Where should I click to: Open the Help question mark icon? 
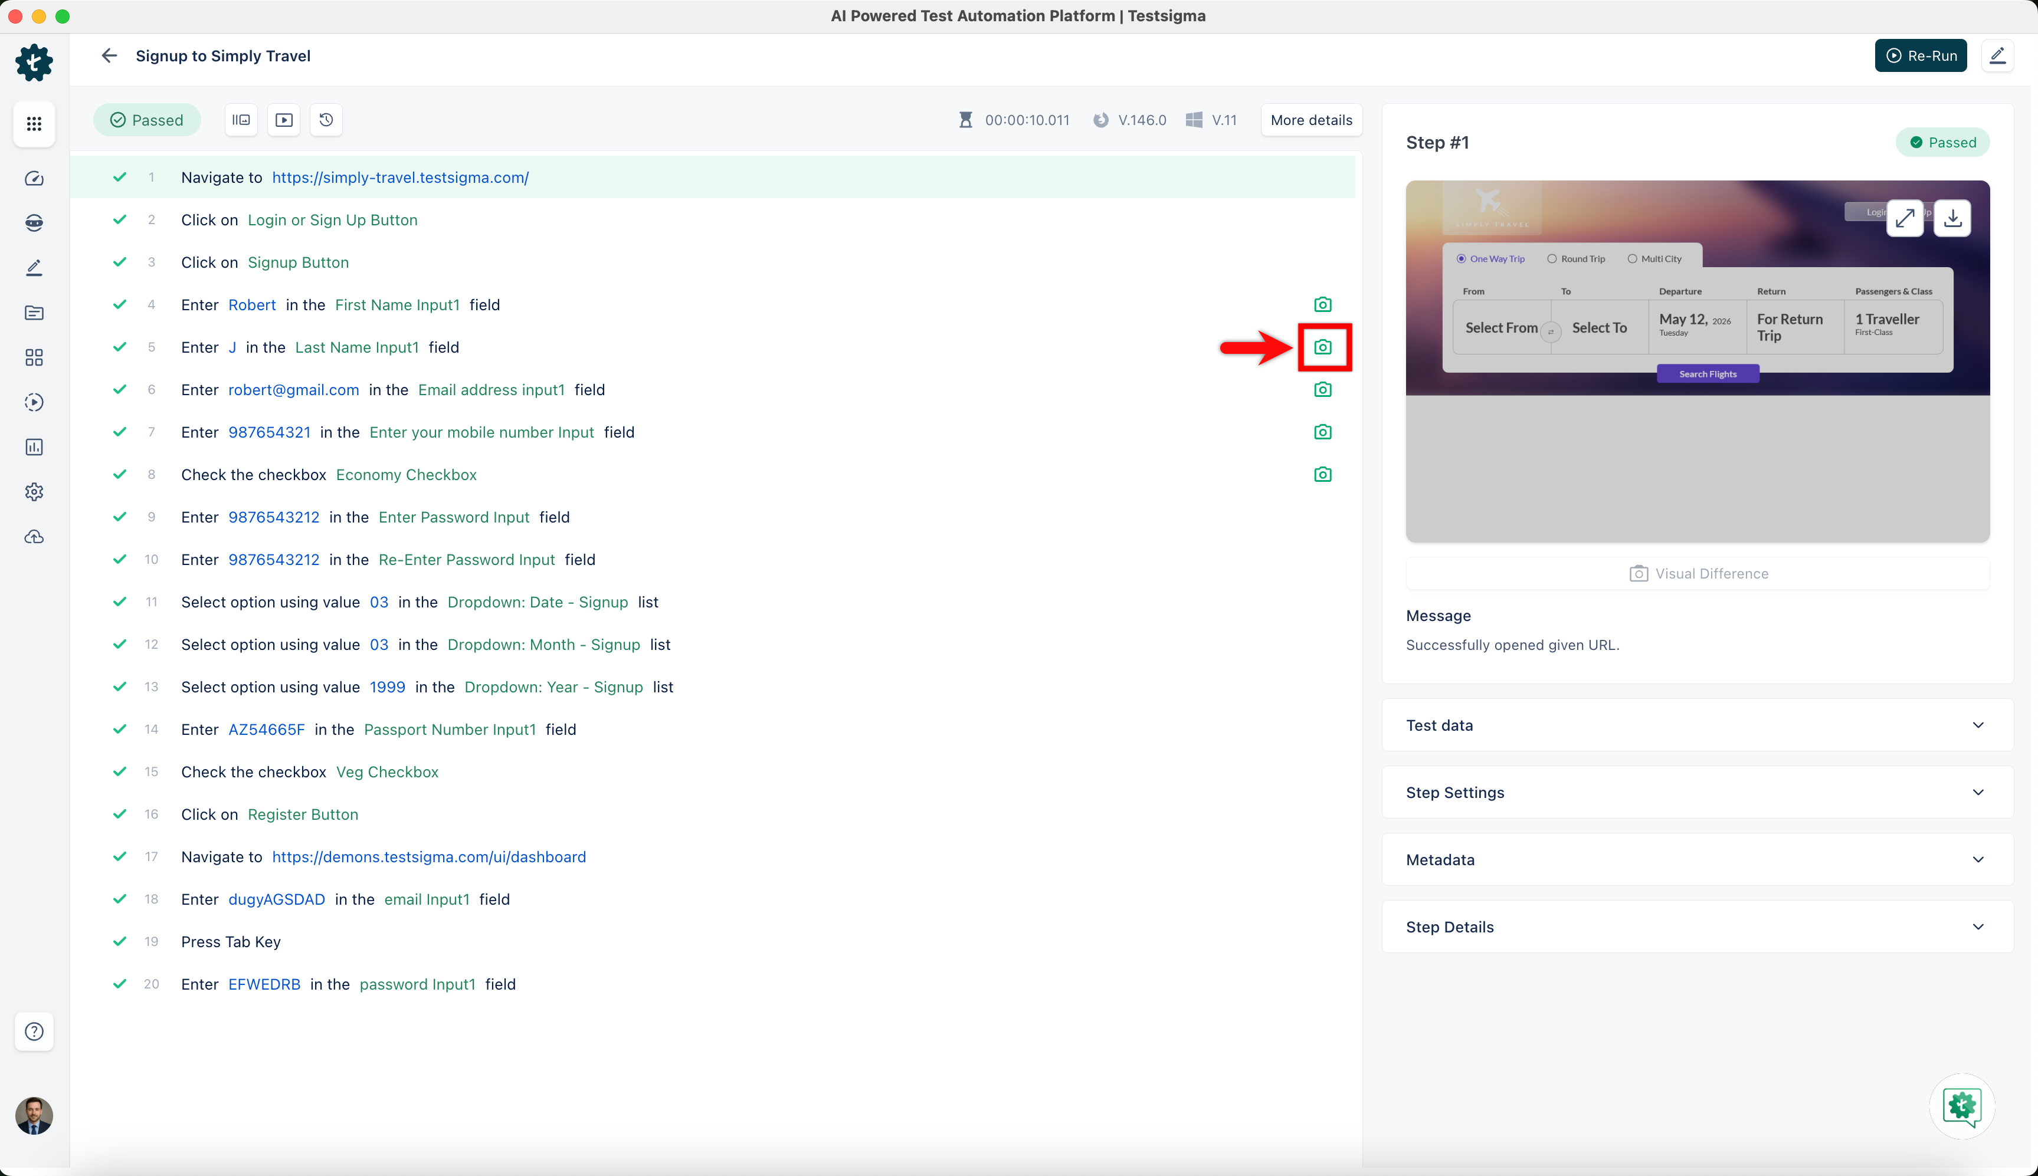(34, 1032)
